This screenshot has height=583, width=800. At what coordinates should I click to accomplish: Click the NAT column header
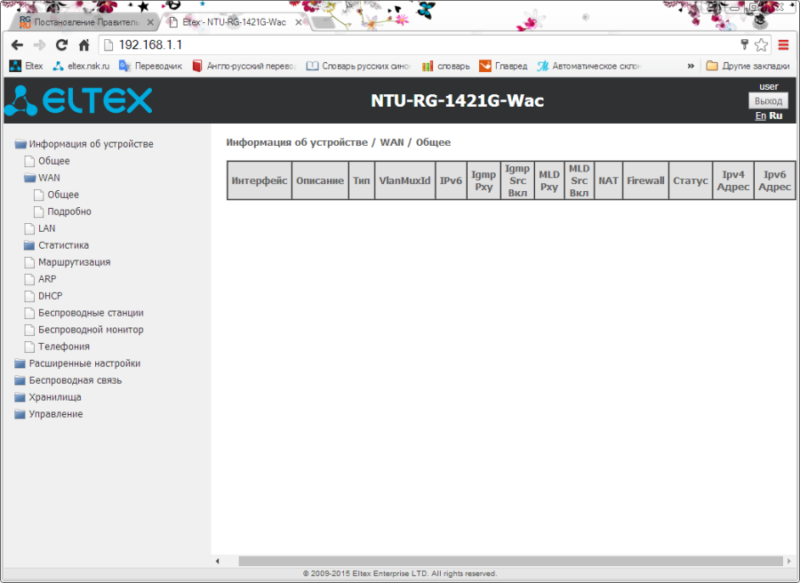(608, 180)
